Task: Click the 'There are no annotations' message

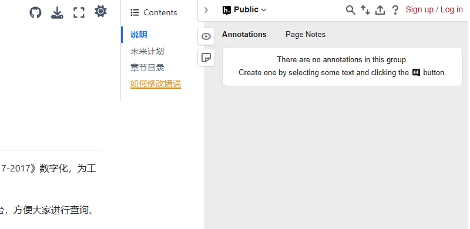Action: click(x=343, y=60)
